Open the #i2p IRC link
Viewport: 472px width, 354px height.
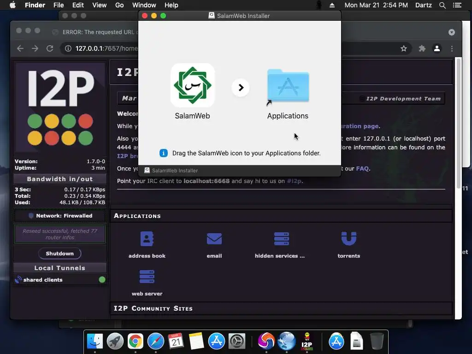pyautogui.click(x=294, y=181)
